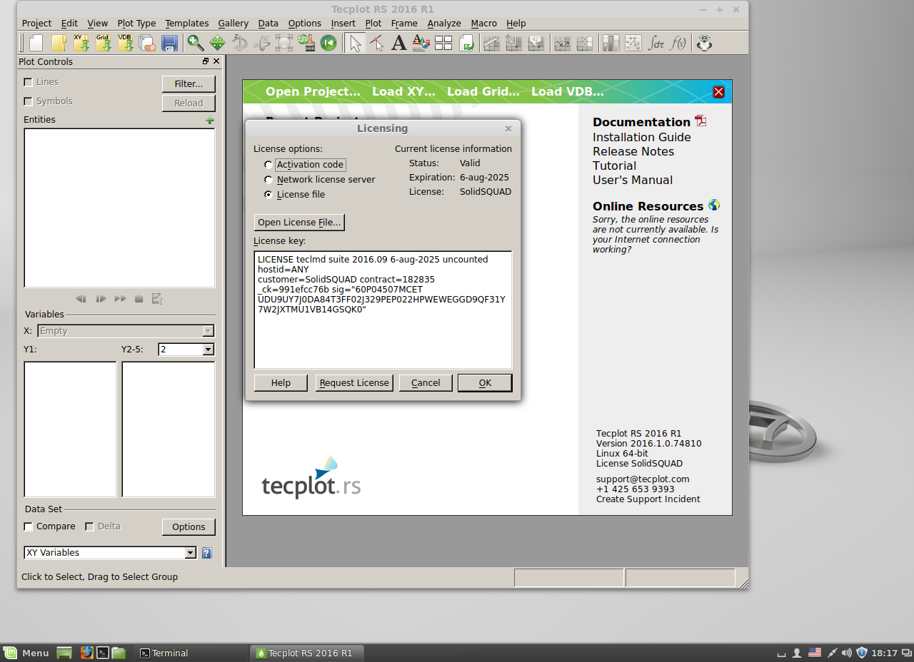
Task: Float the Plot Controls panel
Action: [x=206, y=61]
